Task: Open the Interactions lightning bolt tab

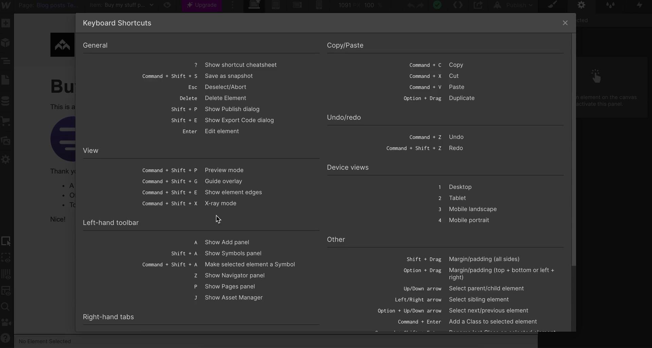Action: (639, 5)
